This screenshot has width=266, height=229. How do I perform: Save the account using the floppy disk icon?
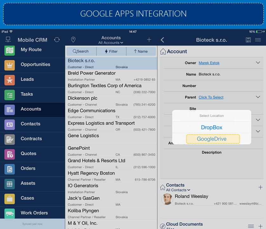248,40
